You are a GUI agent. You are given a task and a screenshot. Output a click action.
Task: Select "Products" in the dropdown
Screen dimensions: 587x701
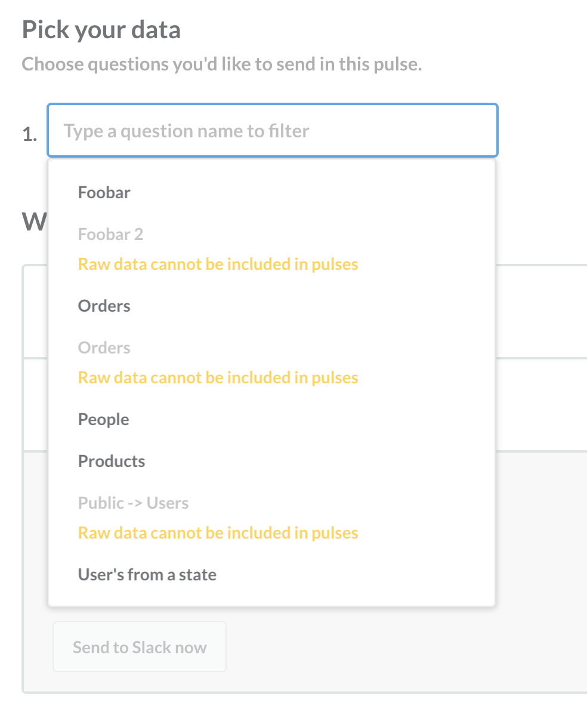111,461
